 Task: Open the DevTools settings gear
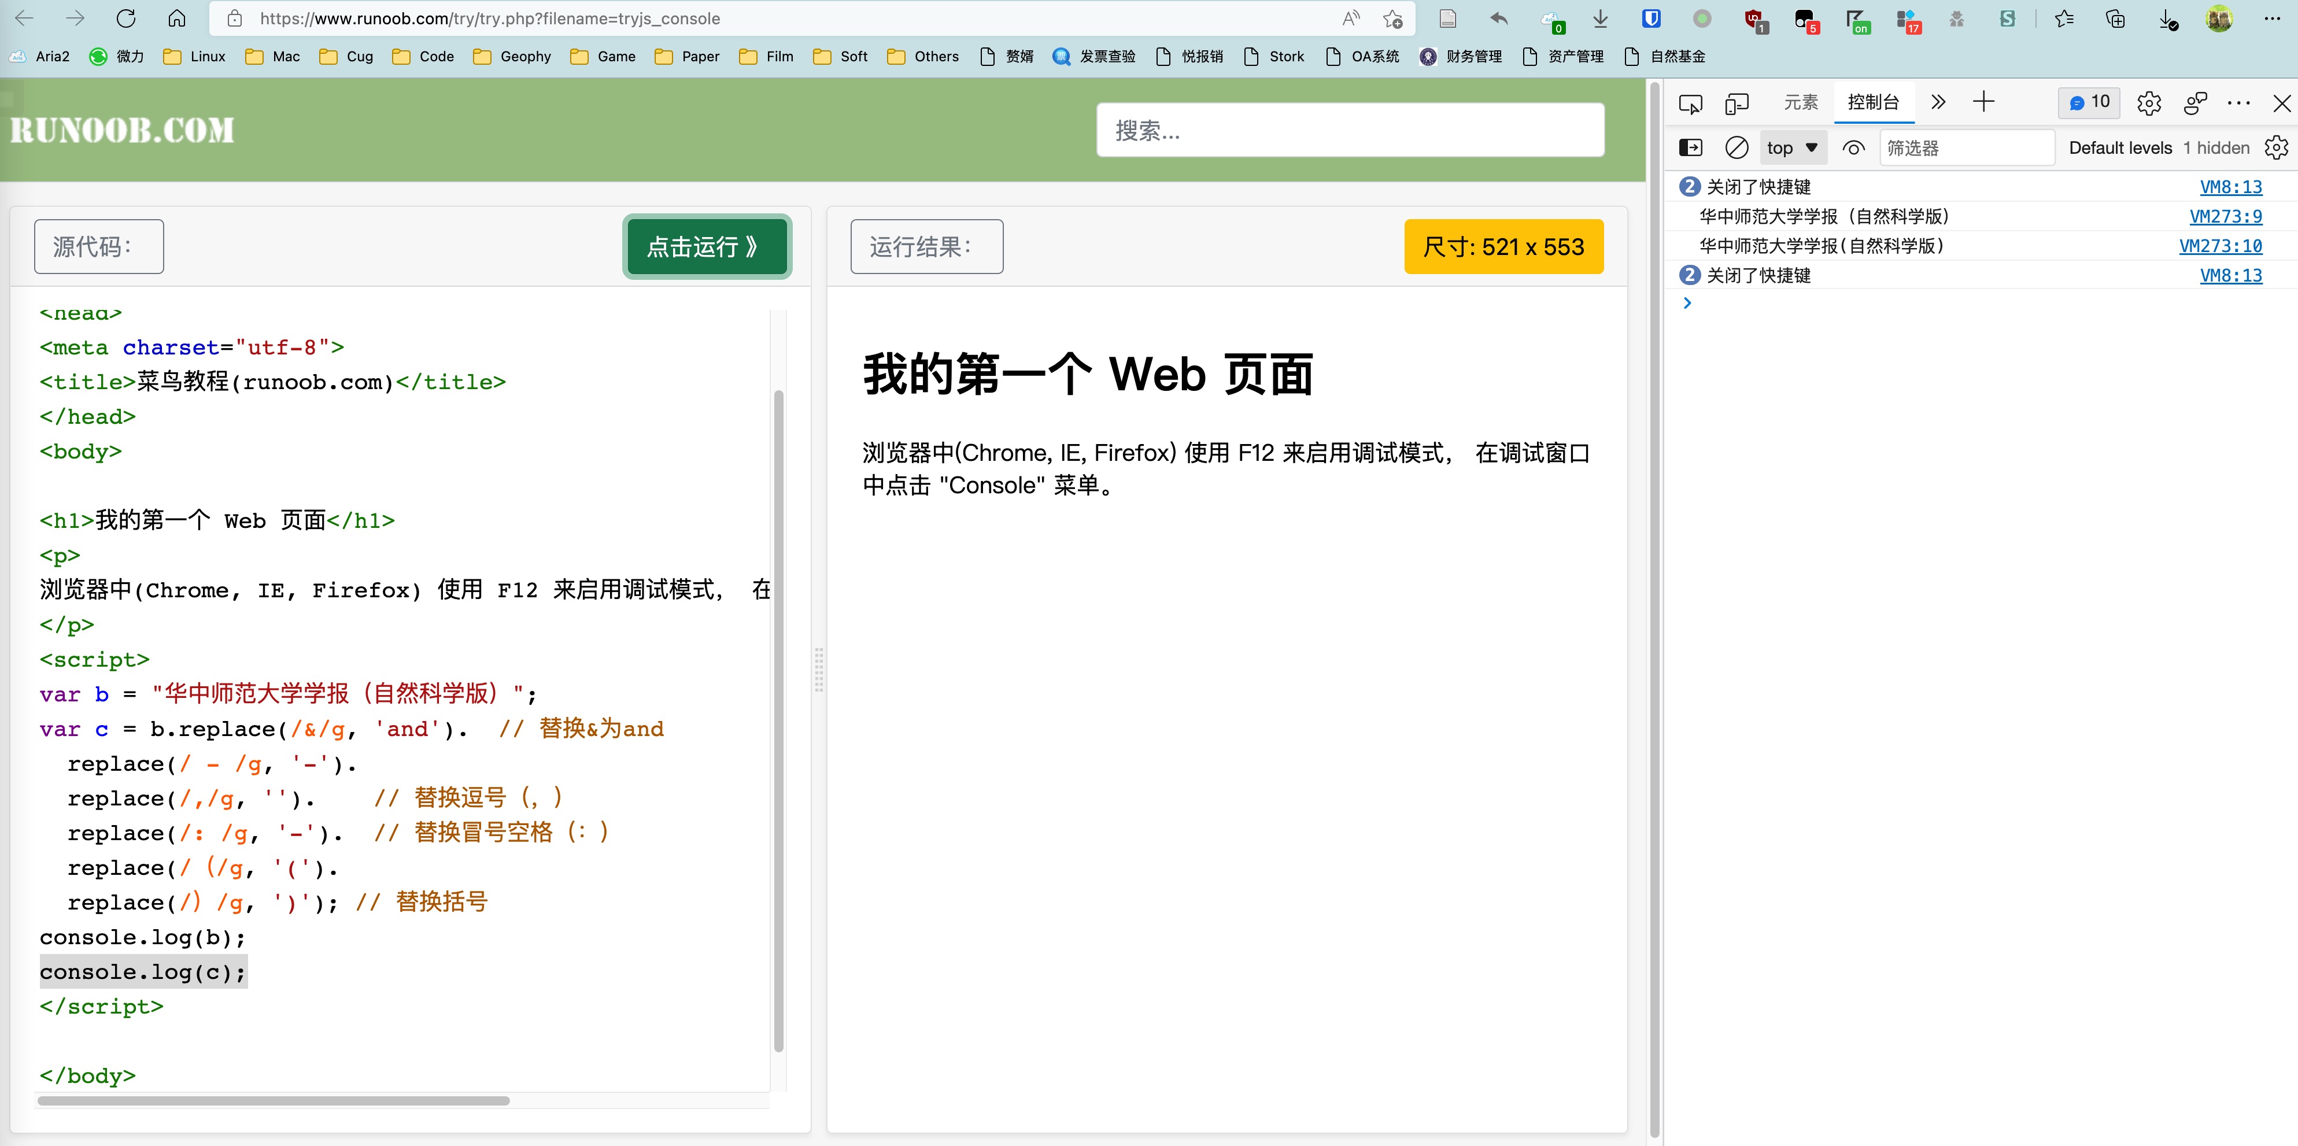point(2148,102)
